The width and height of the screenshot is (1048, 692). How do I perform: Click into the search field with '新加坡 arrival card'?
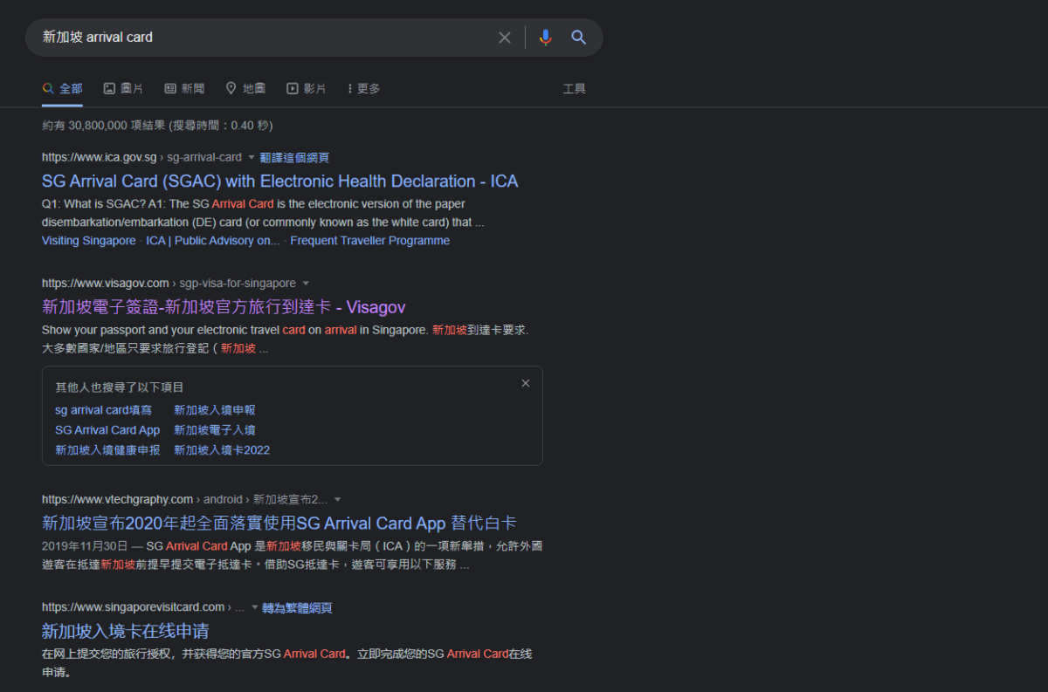[262, 38]
